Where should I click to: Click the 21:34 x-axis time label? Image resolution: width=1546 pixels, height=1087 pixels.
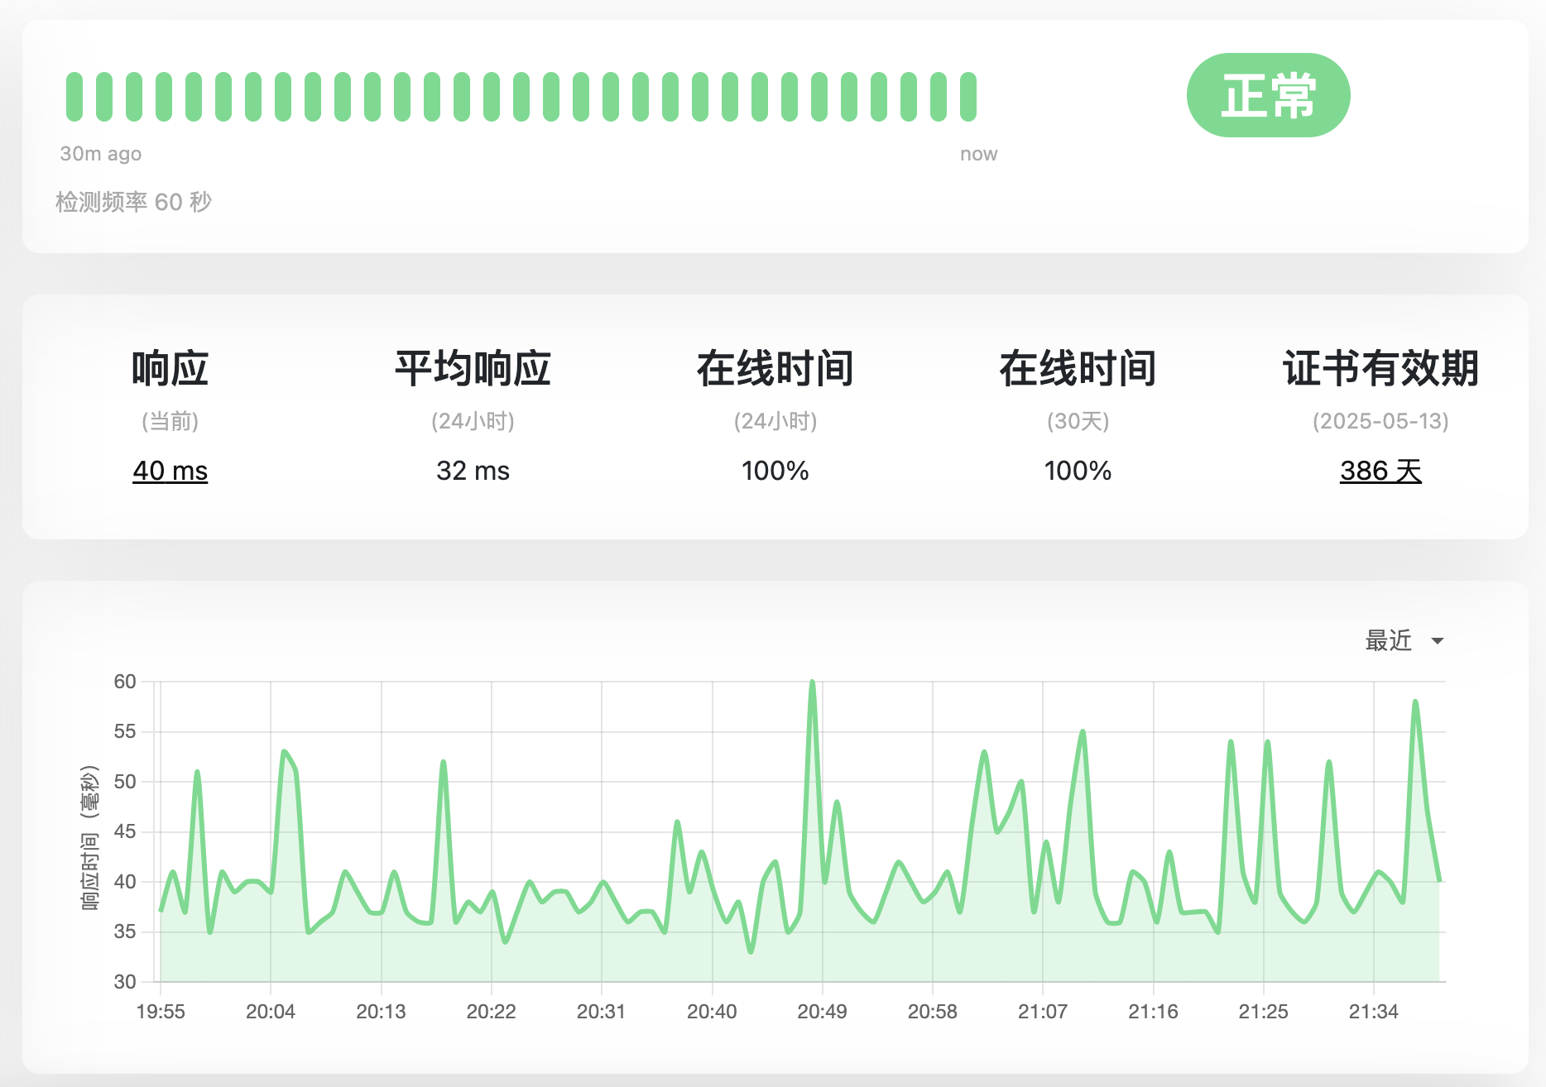(x=1373, y=1011)
